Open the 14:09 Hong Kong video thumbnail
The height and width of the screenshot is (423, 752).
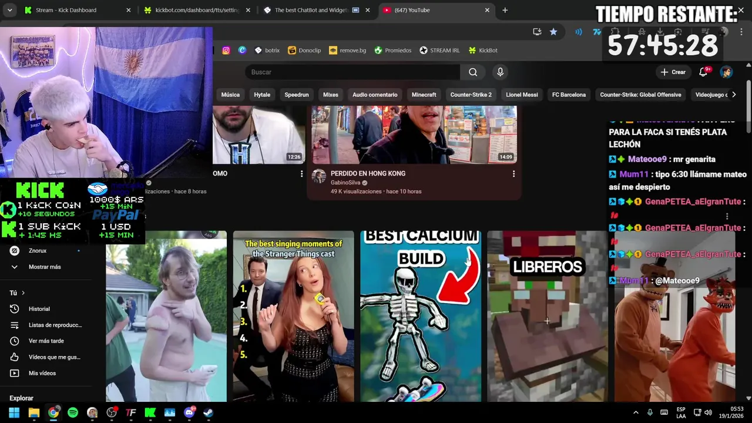tap(414, 135)
